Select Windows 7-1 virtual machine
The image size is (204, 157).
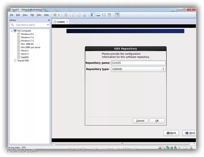pyautogui.click(x=27, y=37)
